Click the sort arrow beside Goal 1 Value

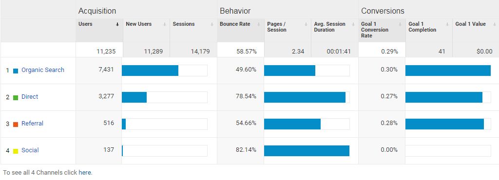[494, 24]
